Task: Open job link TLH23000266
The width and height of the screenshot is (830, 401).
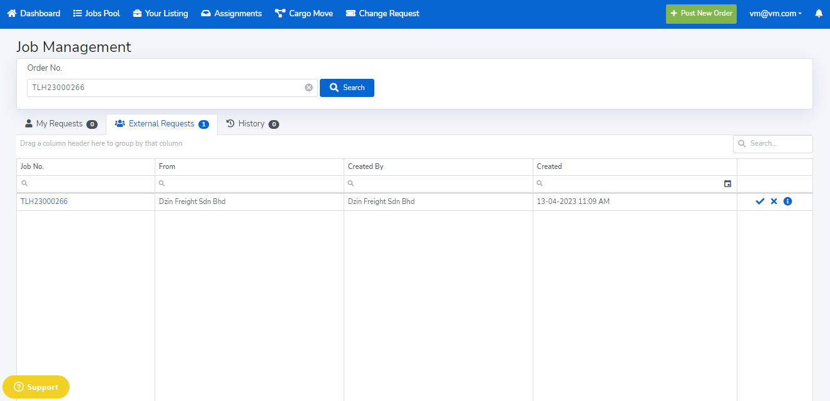Action: [x=44, y=201]
